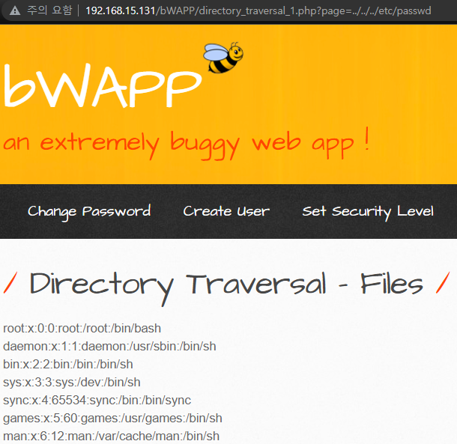Click the address bar URL text
The height and width of the screenshot is (444, 457).
[x=258, y=10]
